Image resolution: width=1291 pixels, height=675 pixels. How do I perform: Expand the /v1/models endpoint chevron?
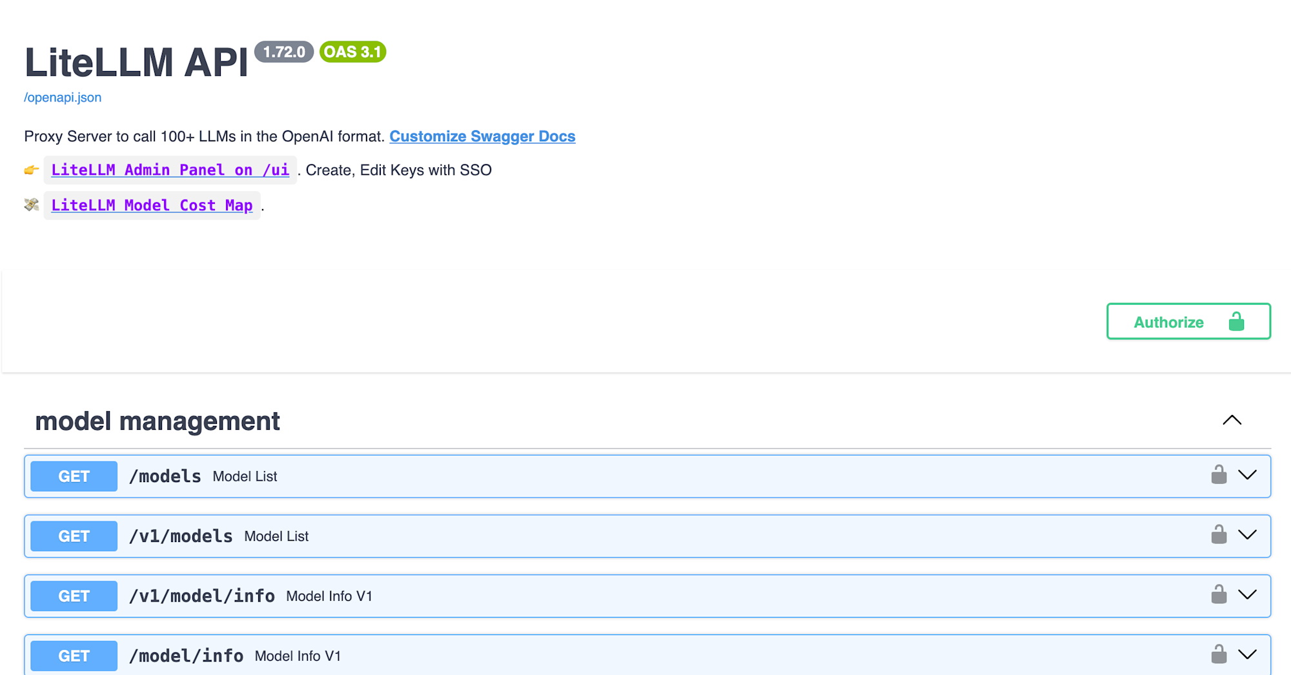[x=1248, y=535]
